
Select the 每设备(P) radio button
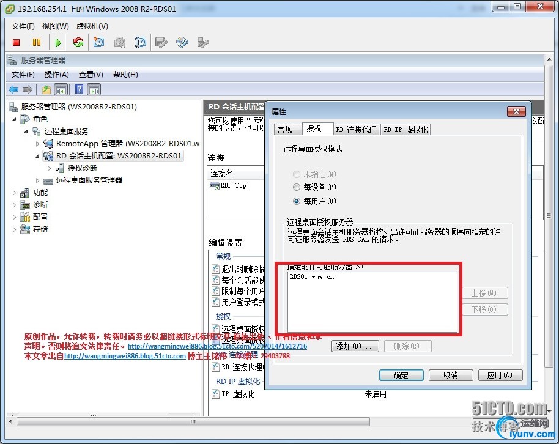point(296,187)
